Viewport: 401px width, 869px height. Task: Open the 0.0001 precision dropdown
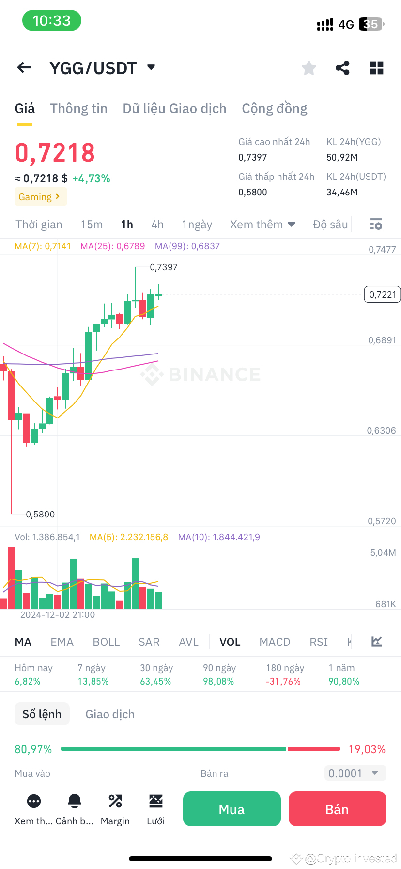355,773
